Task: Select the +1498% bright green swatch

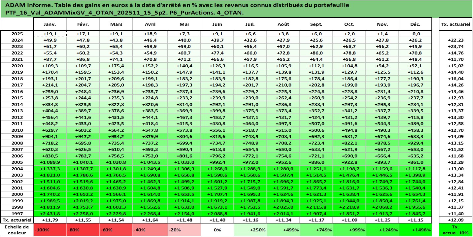Action: pos(415,230)
